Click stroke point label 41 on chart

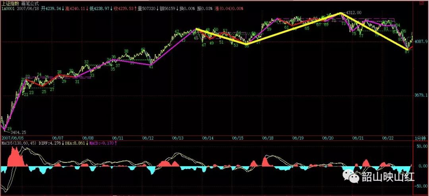pyautogui.click(x=151, y=67)
